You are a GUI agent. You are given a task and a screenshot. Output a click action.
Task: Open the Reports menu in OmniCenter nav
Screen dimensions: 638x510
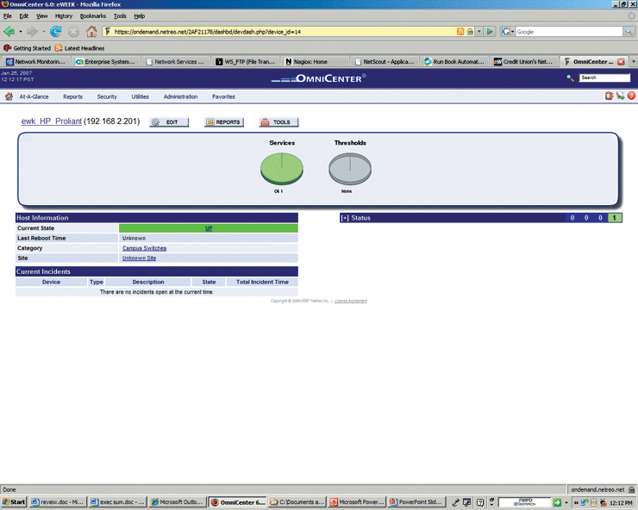pos(72,96)
